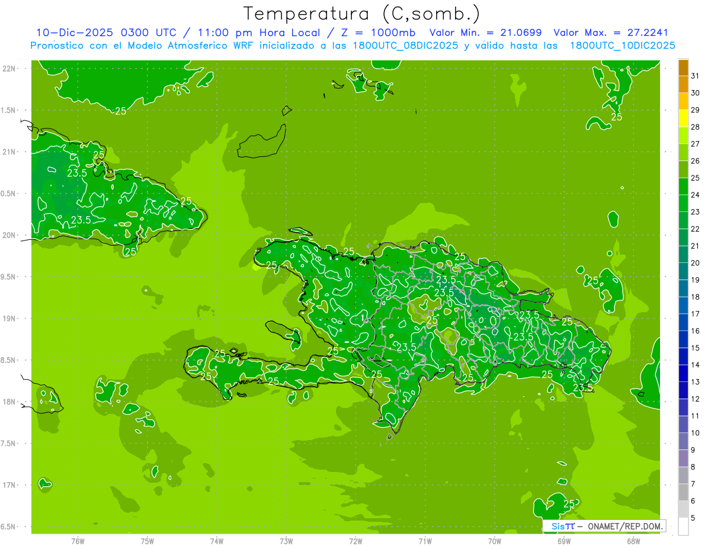
Task: Click the '17N' latitude axis label
Action: 10,485
